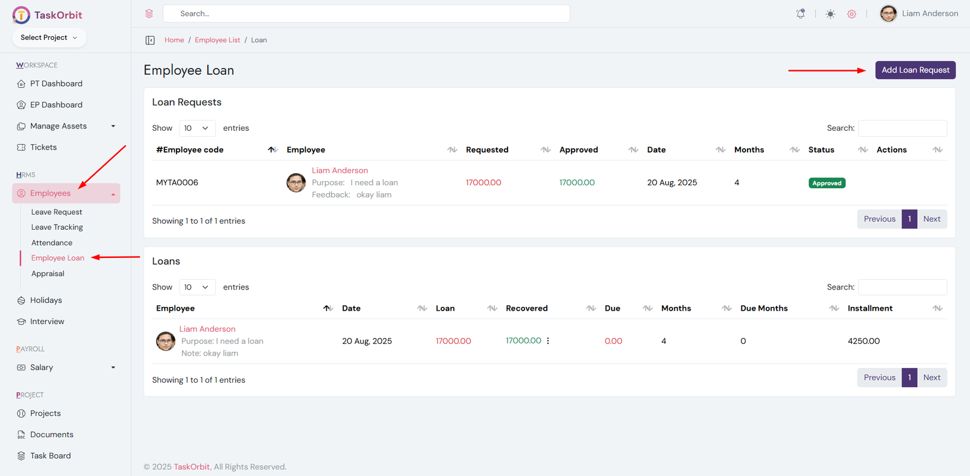Image resolution: width=970 pixels, height=476 pixels.
Task: Click the layers icon beside search bar
Action: 149,13
